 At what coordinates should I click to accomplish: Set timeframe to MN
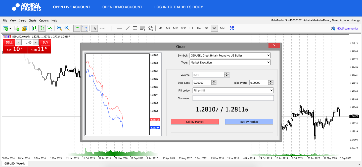222,28
